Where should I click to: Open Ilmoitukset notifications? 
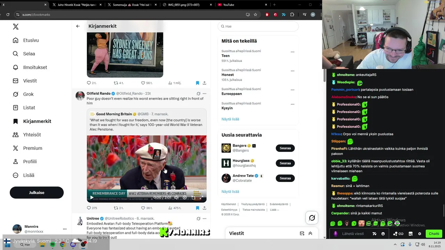point(30,67)
